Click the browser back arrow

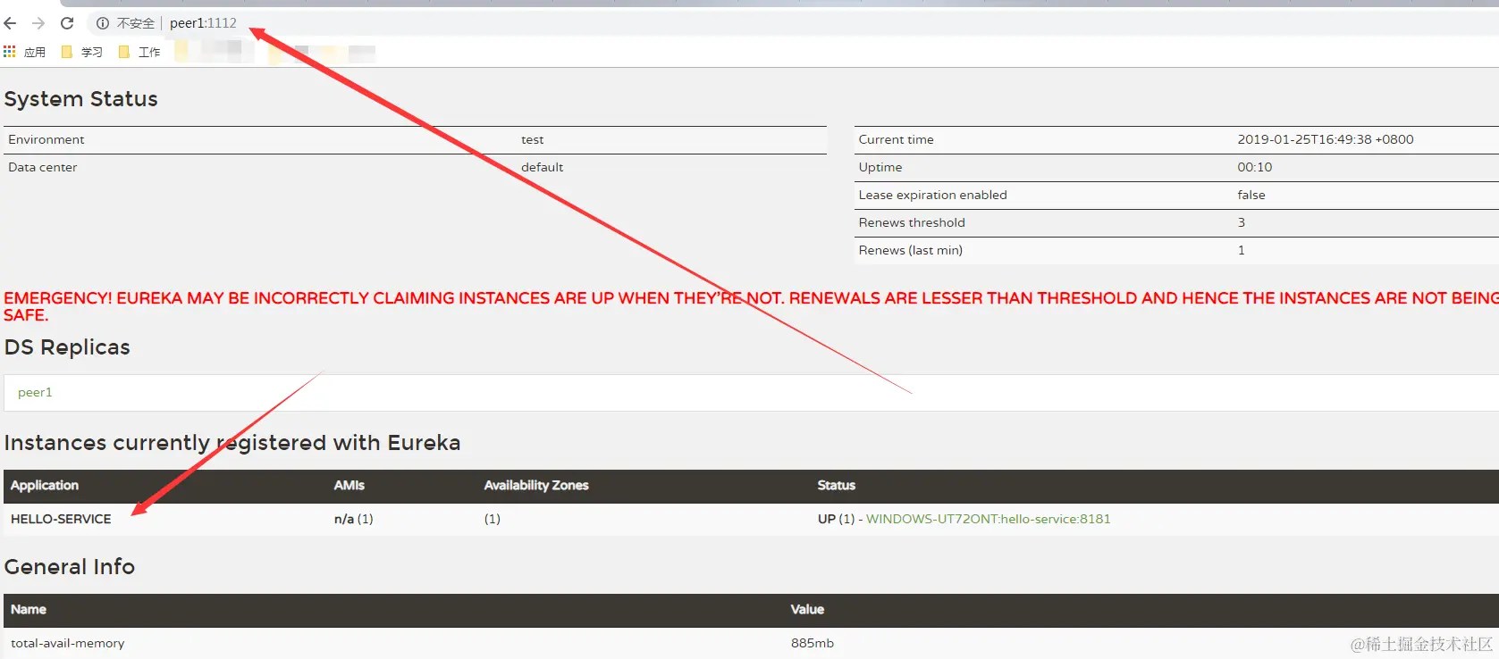(x=10, y=23)
